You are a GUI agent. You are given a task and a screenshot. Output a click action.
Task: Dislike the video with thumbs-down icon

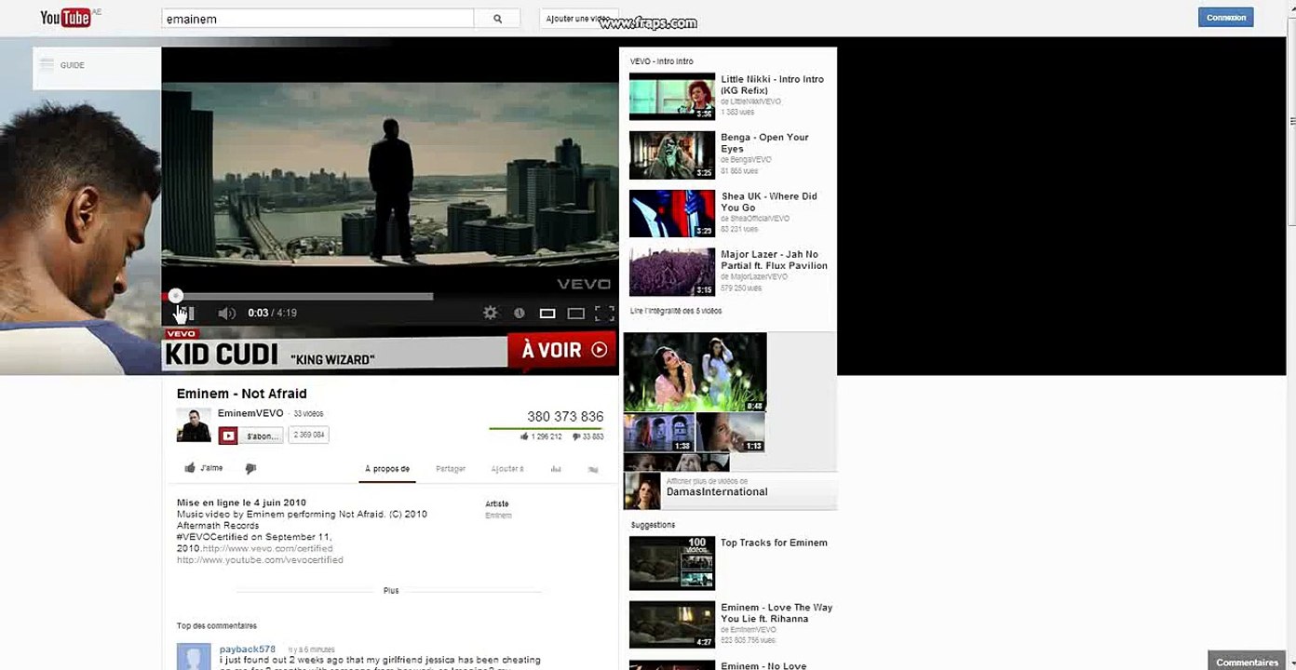click(x=250, y=468)
